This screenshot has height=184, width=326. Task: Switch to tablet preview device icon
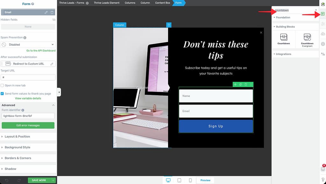179,180
